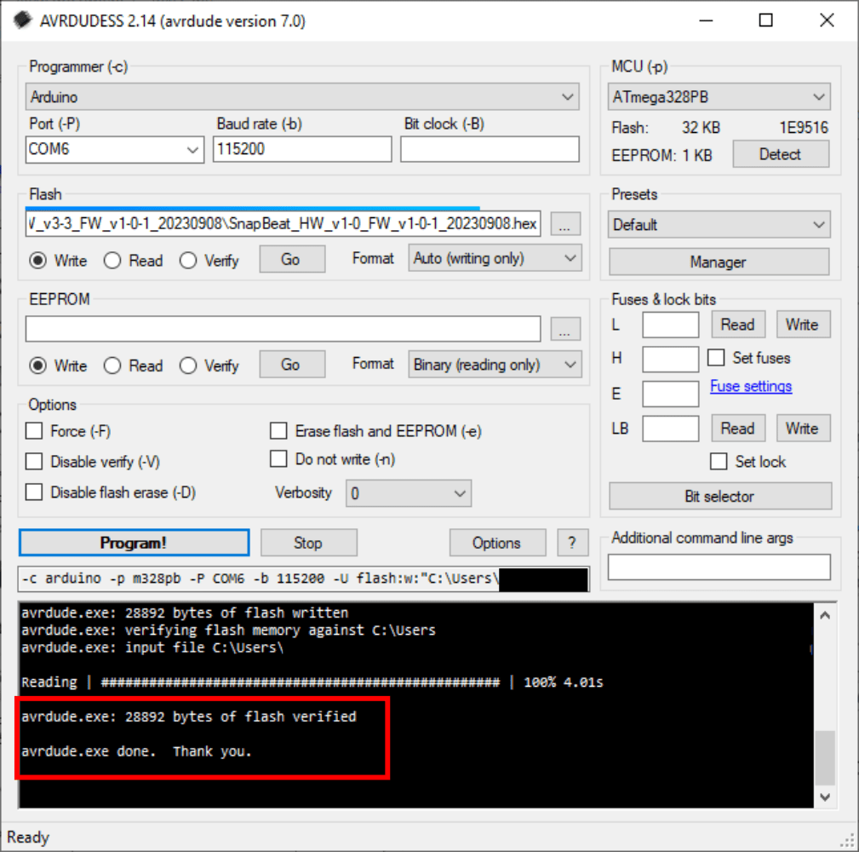The image size is (859, 852).
Task: Click the AVRDUDESS app icon in title bar
Action: pyautogui.click(x=22, y=20)
